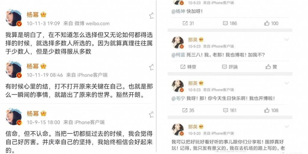Screen dimensions: 308x154
Task: Open 杨幂 avatar on the first post
Action: (14, 18)
